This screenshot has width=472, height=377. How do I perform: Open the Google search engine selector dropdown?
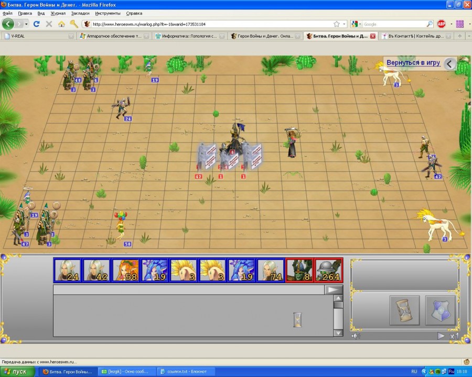pyautogui.click(x=356, y=24)
